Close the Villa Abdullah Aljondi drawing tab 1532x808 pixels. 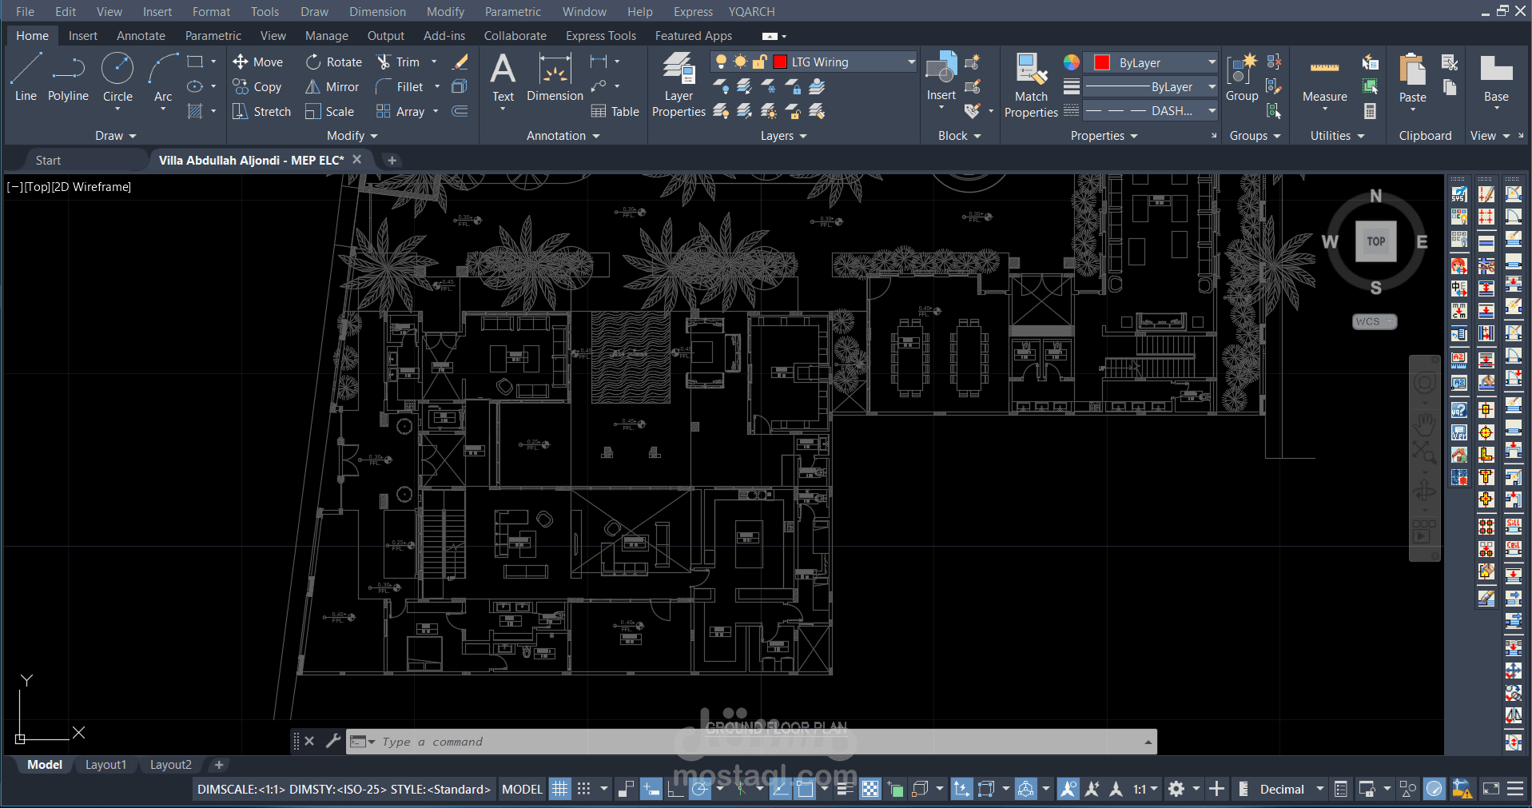click(x=357, y=160)
